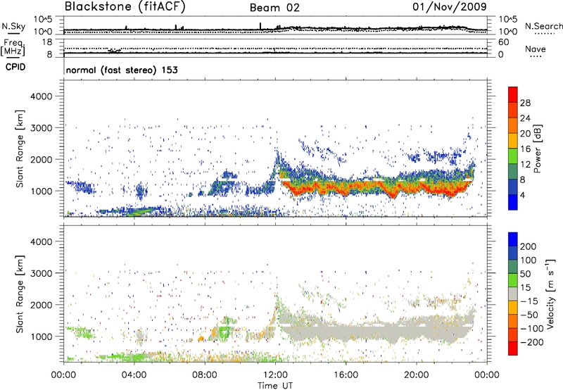
Task: Click '4000' tick on the power panel
Action: pyautogui.click(x=41, y=96)
